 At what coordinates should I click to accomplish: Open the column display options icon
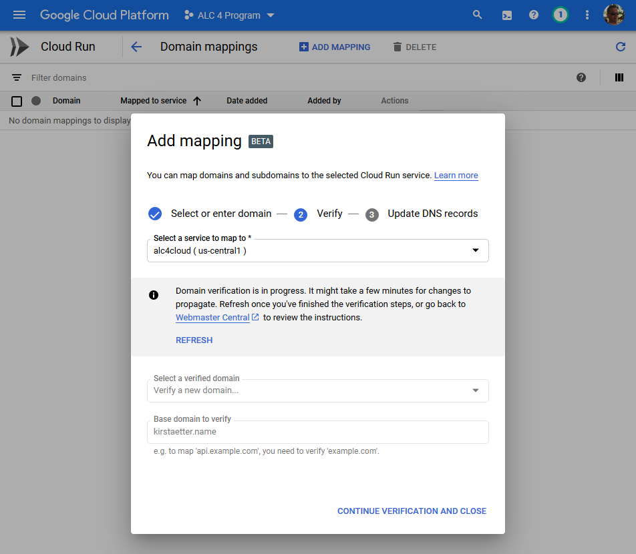[619, 77]
